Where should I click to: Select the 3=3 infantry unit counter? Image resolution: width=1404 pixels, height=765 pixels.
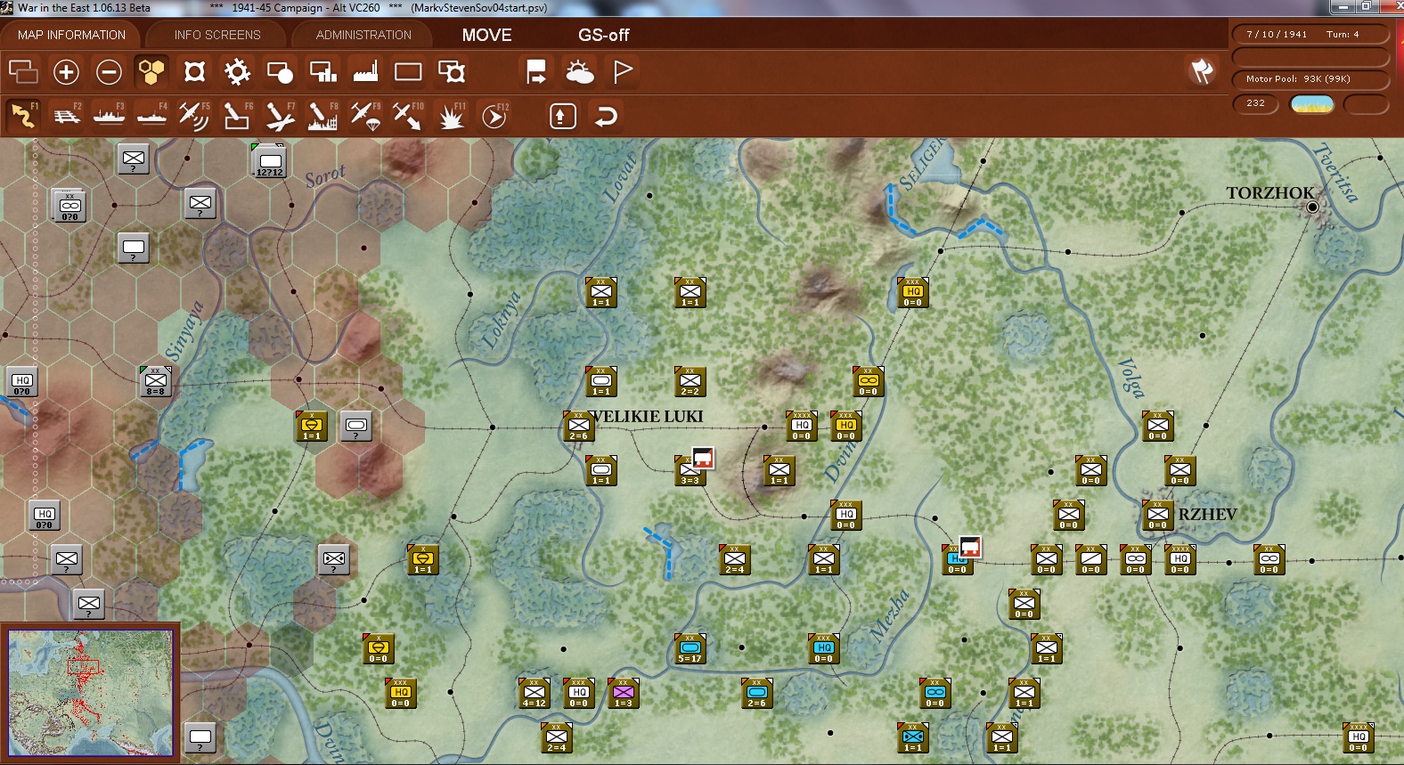pos(690,471)
